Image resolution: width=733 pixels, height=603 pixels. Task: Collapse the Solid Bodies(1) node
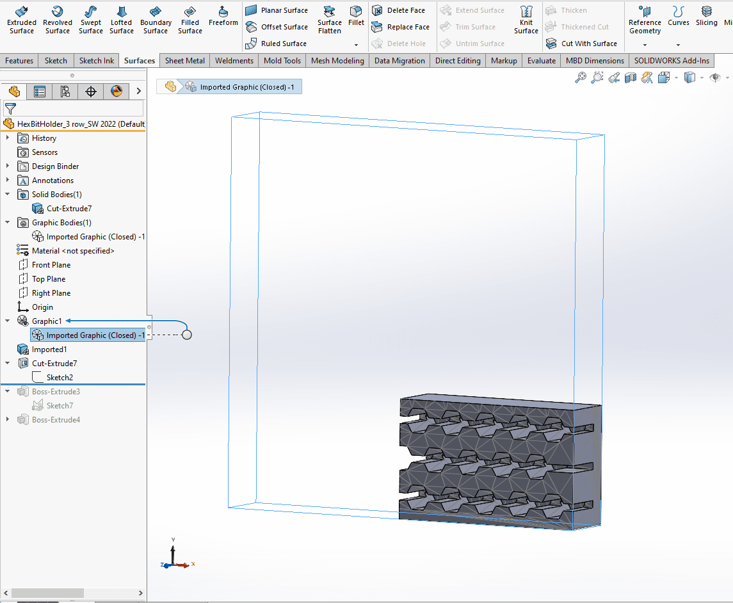pos(8,194)
